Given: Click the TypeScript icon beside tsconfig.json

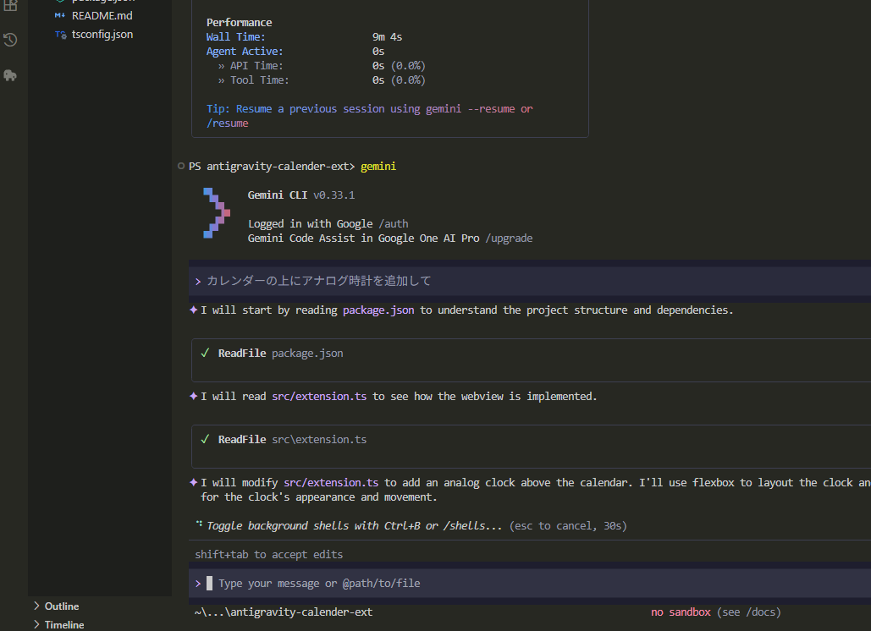Looking at the screenshot, I should point(60,34).
